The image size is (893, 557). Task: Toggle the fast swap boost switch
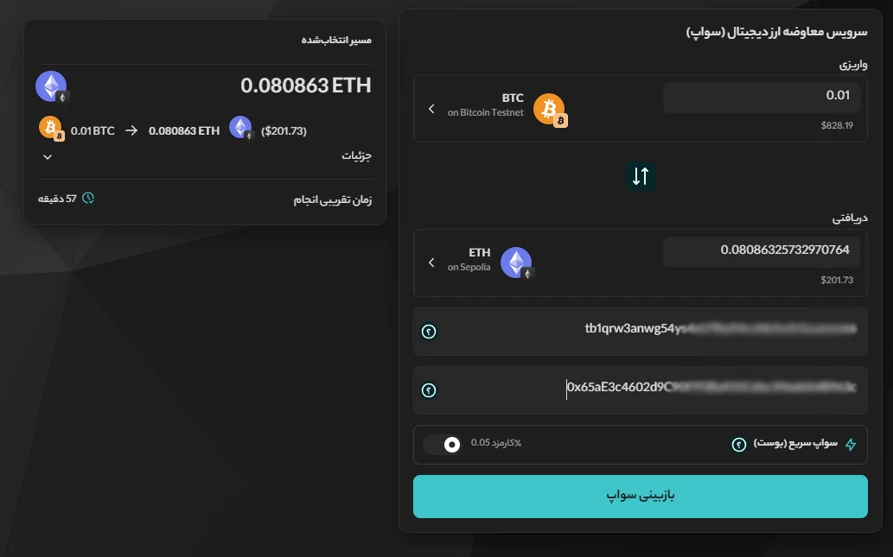pyautogui.click(x=443, y=445)
